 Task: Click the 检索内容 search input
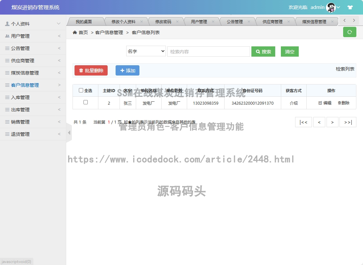click(x=209, y=51)
